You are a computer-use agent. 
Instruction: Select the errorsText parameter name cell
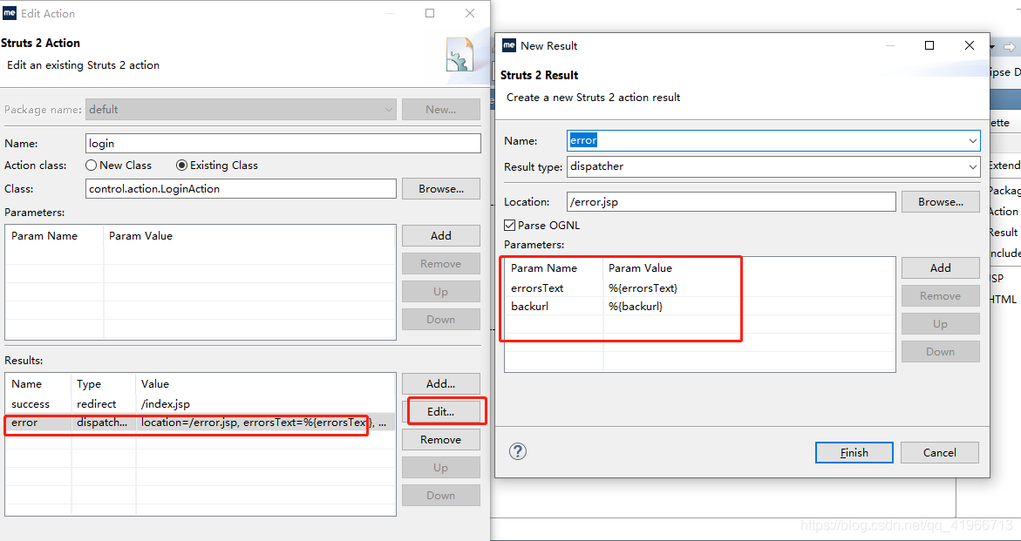coord(537,287)
